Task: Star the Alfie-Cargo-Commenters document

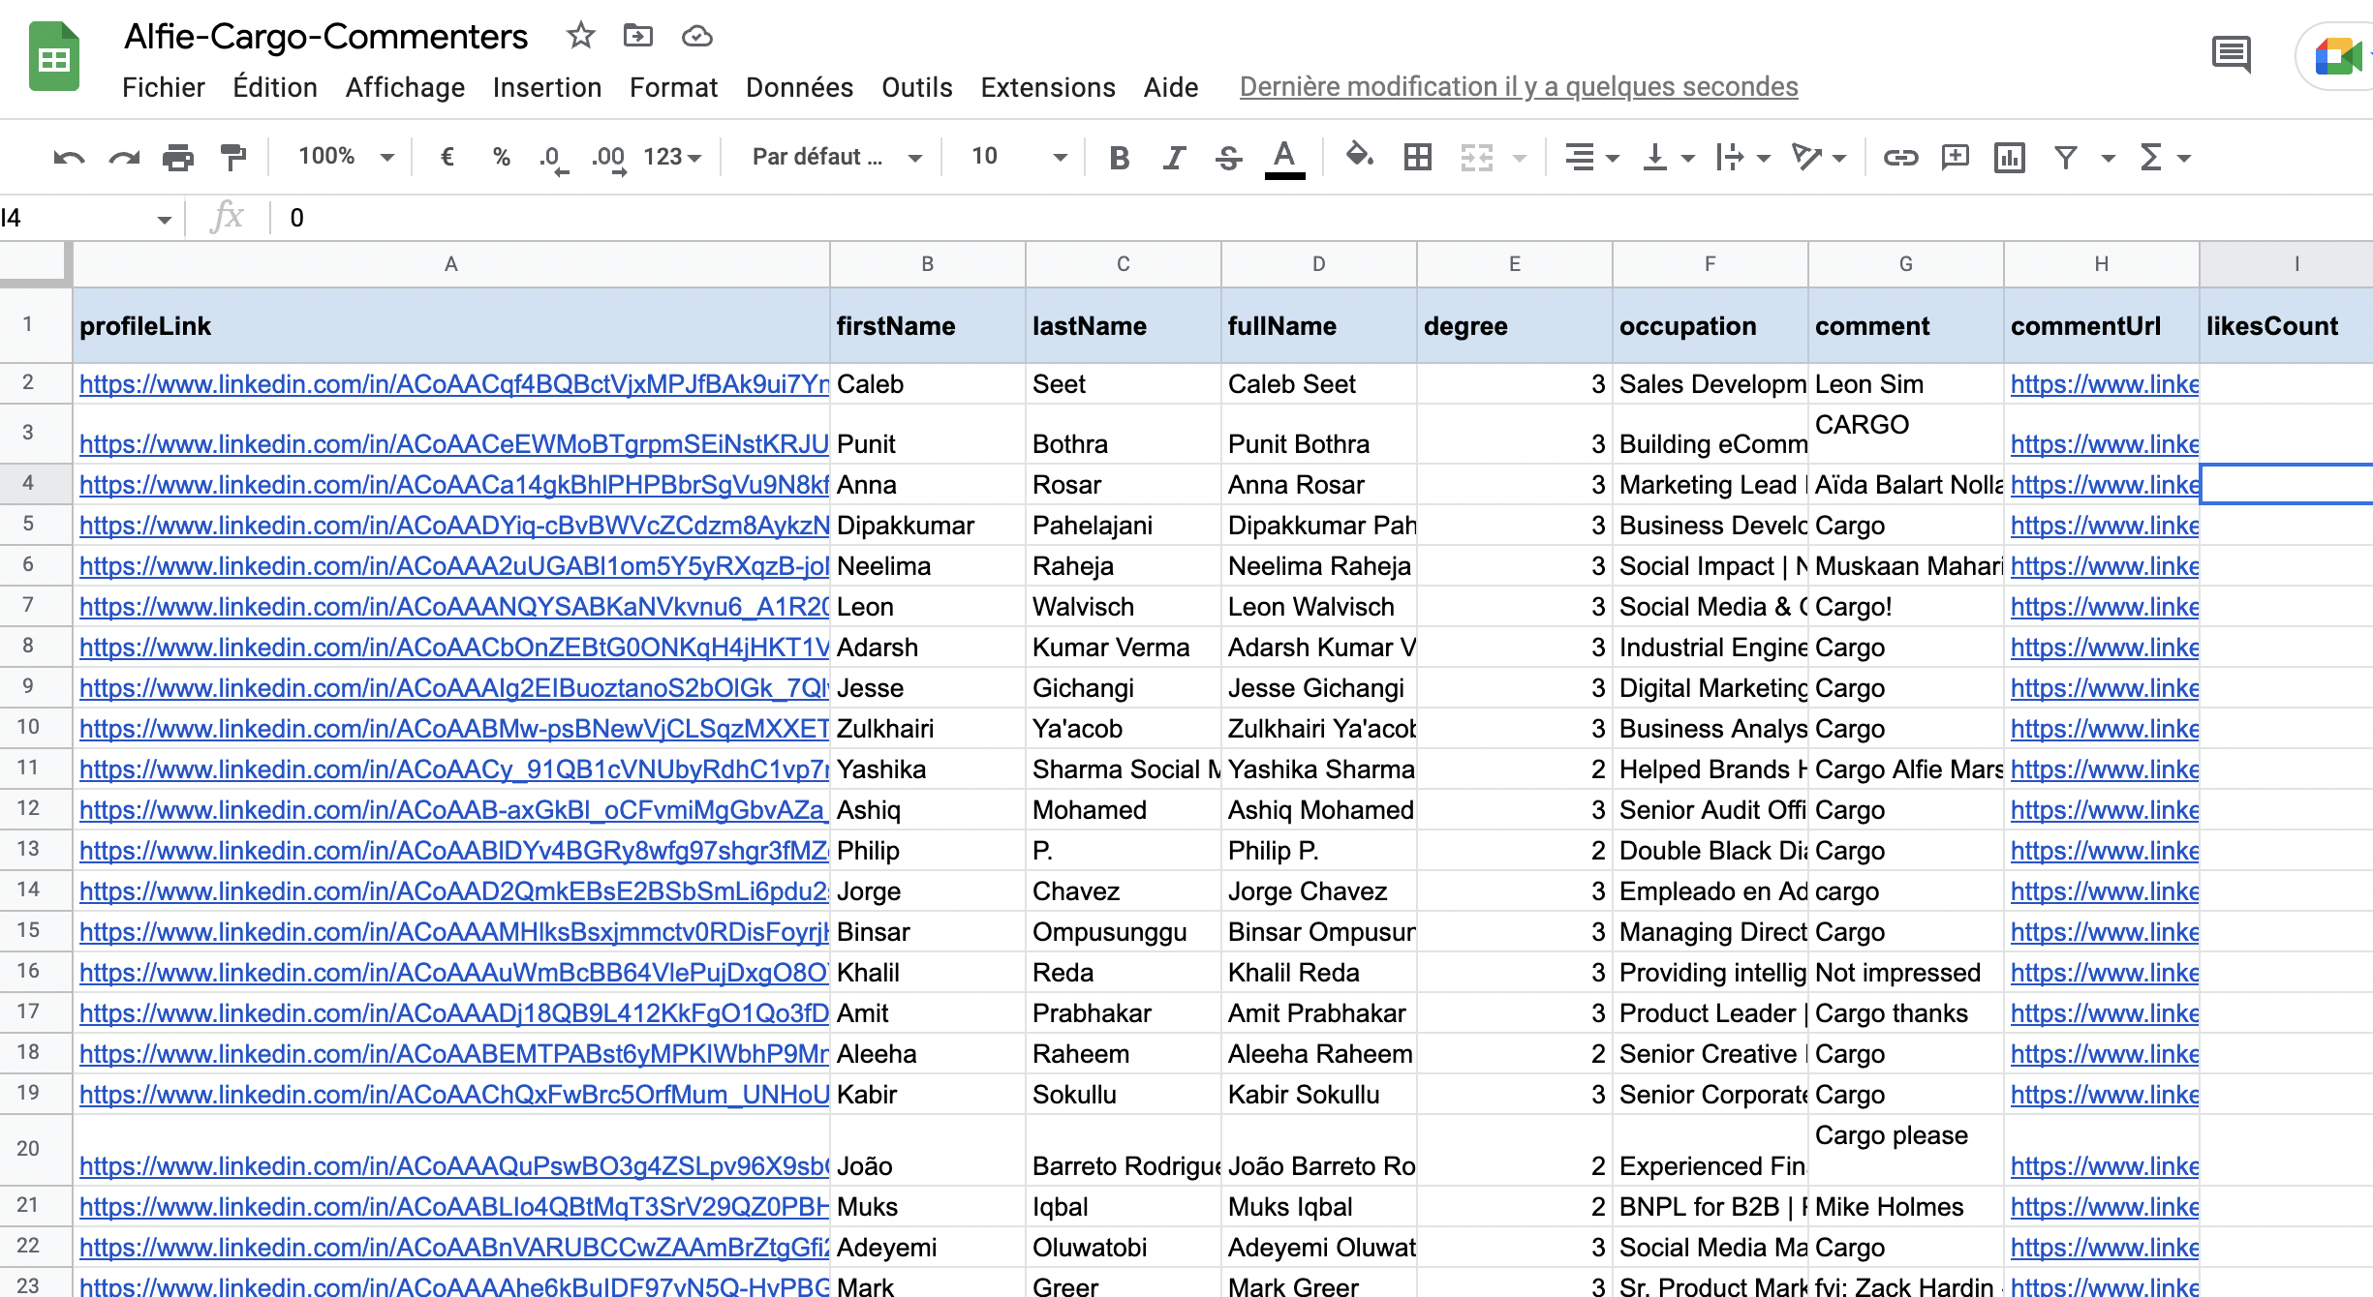Action: [580, 36]
